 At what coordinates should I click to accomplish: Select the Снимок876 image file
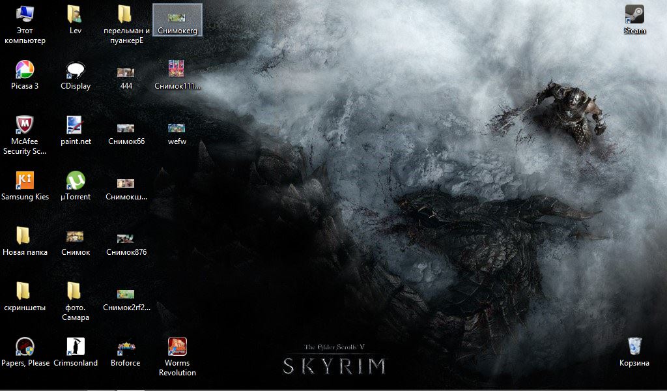(126, 244)
